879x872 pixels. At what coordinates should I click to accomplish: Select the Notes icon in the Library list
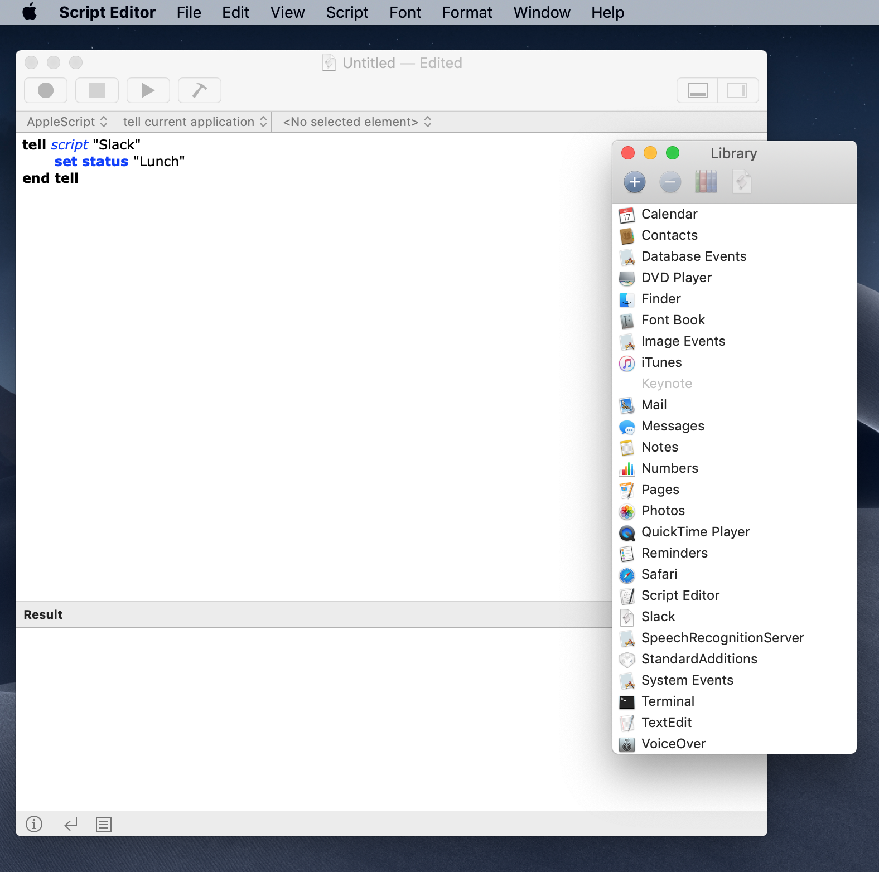[627, 448]
